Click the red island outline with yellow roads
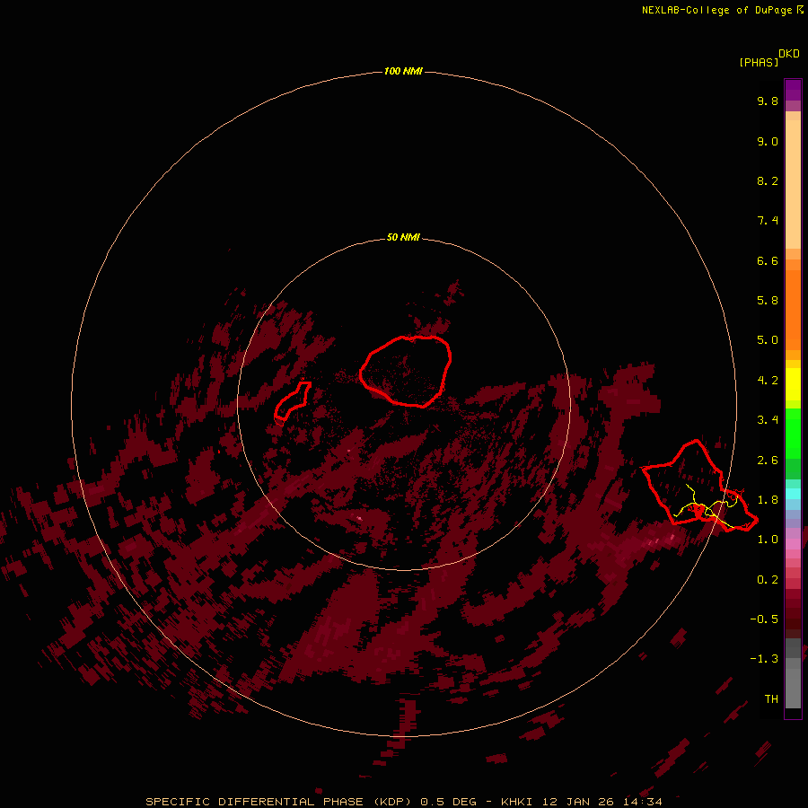The image size is (808, 808). pos(699,486)
